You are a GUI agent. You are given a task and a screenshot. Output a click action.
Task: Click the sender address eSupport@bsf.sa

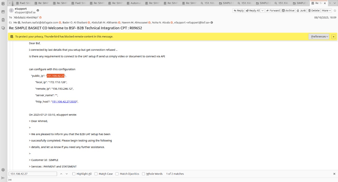point(25,12)
